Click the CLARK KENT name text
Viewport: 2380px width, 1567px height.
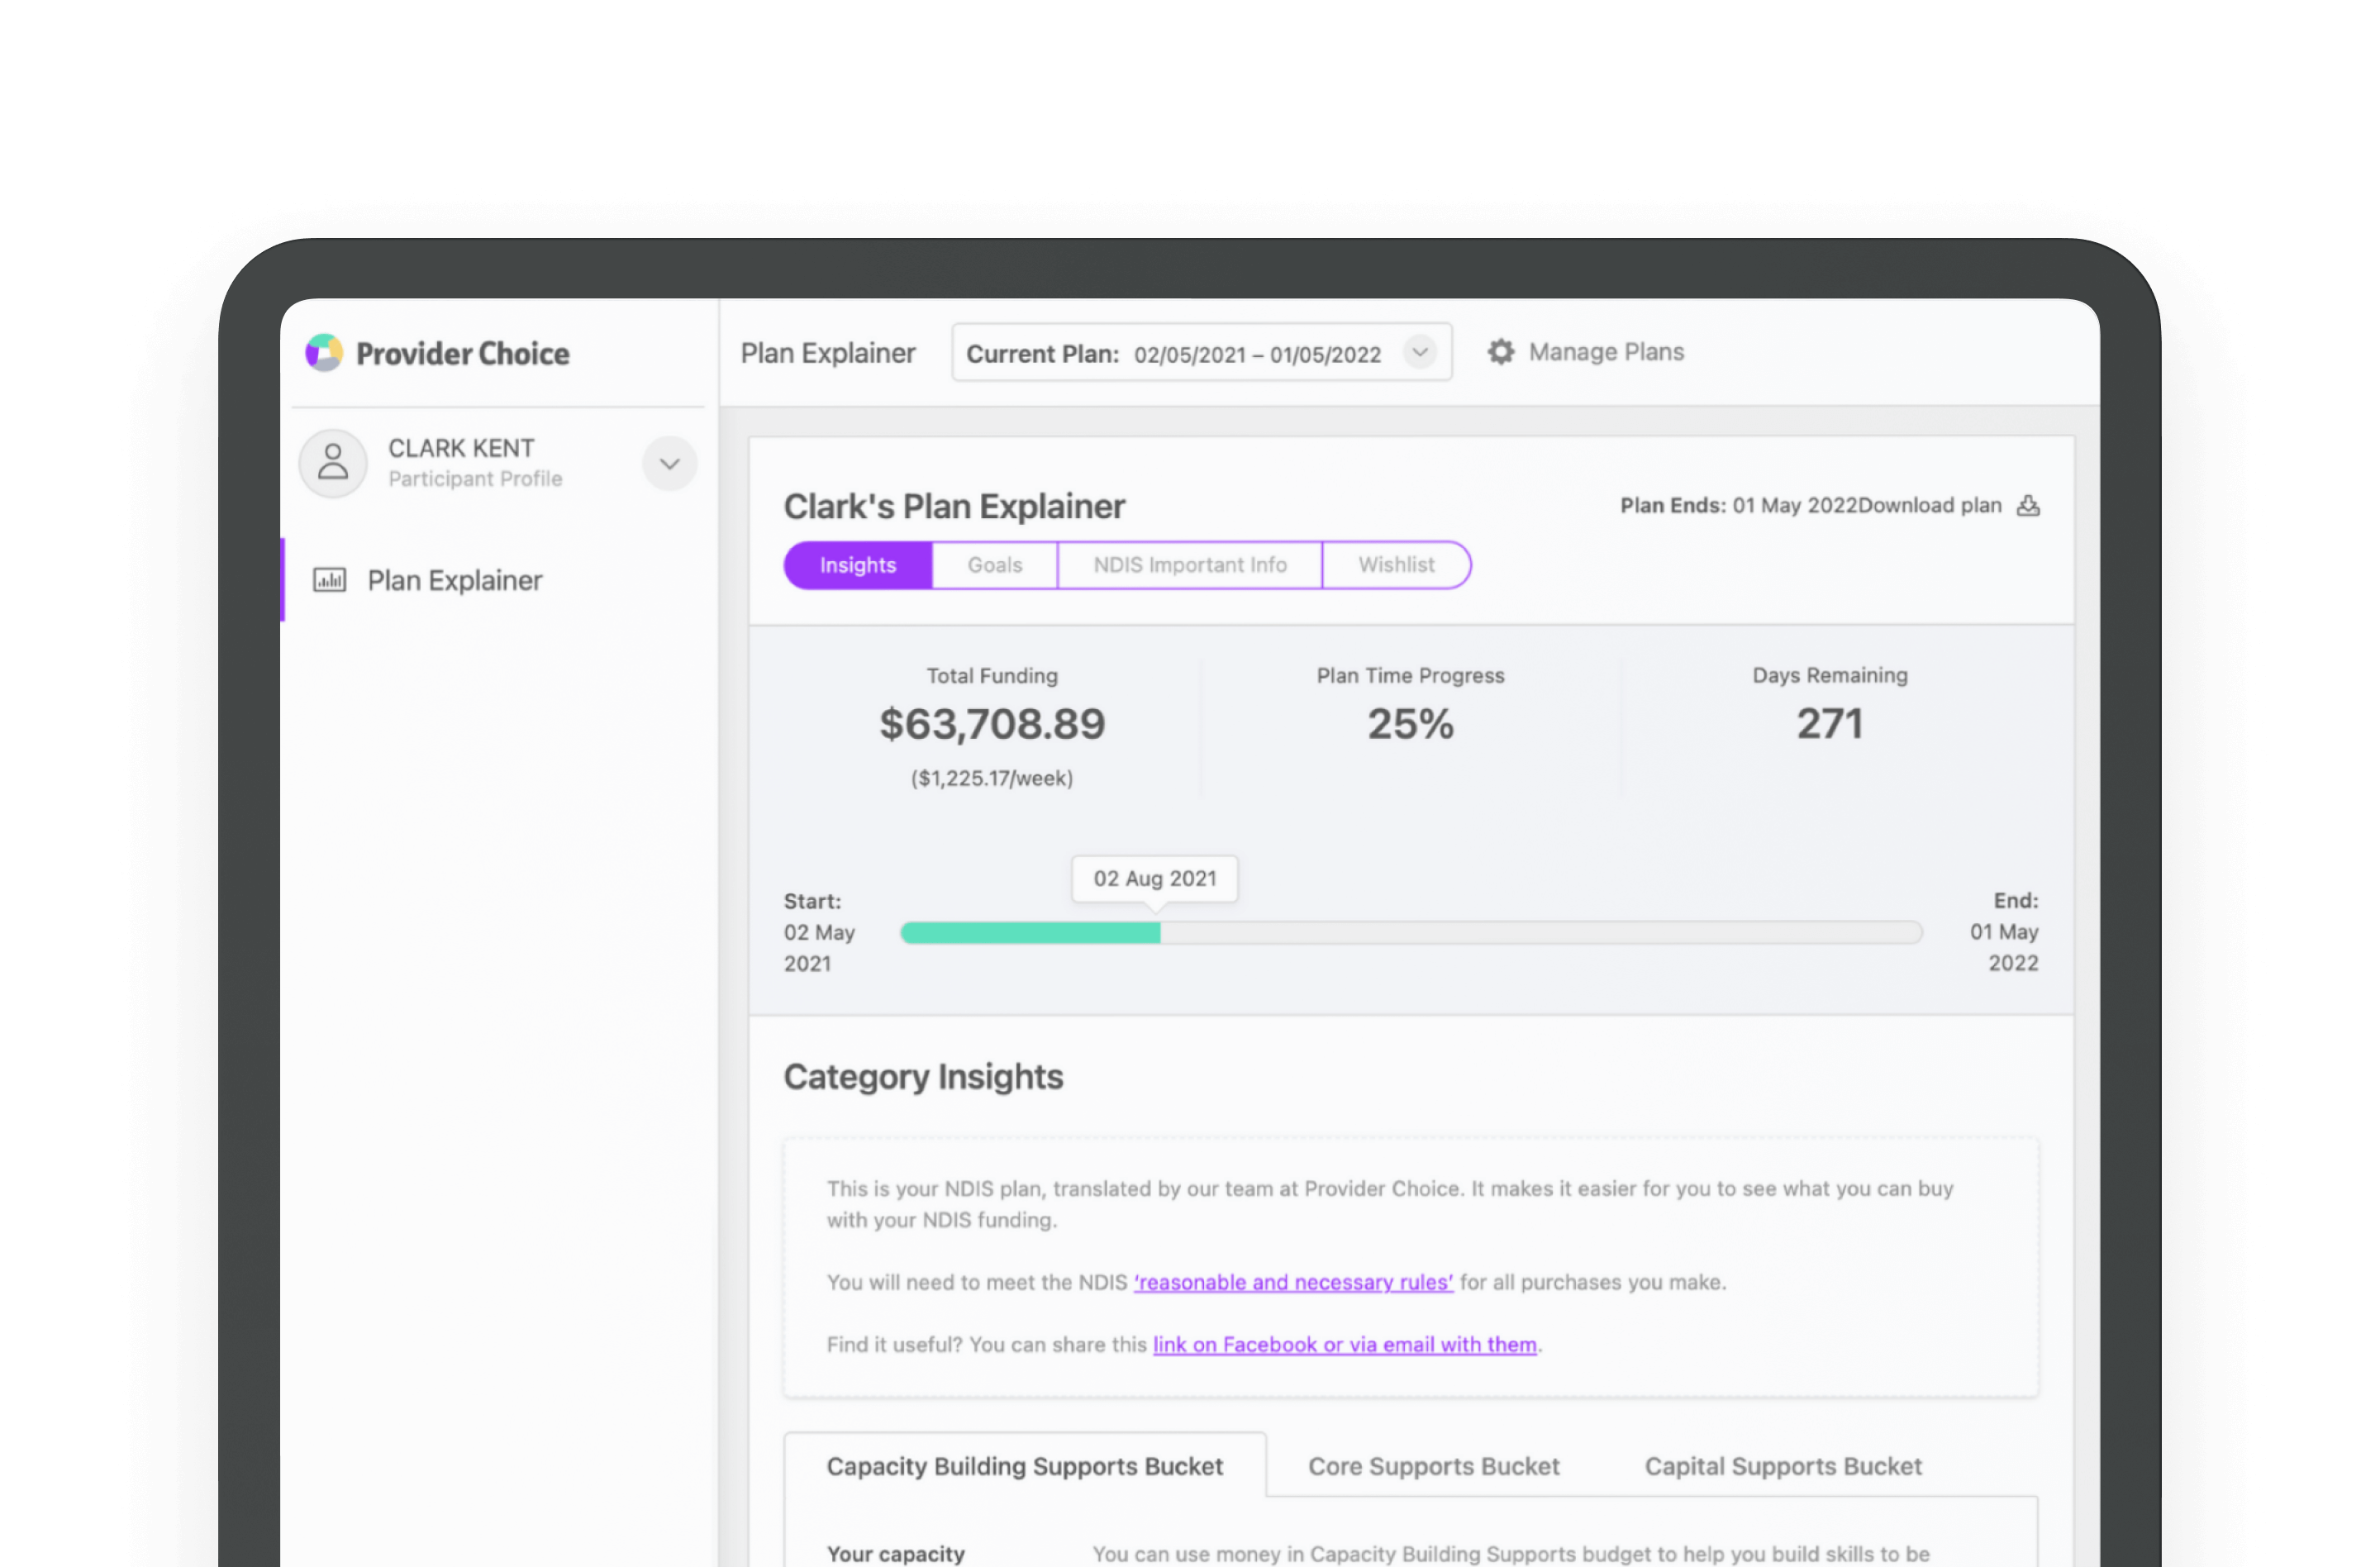(461, 448)
